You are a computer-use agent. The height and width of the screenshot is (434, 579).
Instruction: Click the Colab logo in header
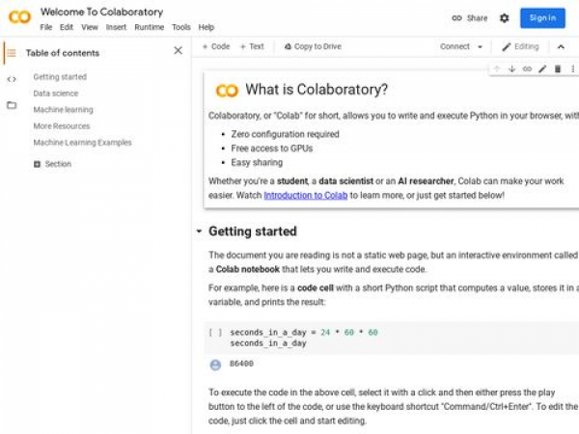click(x=19, y=17)
